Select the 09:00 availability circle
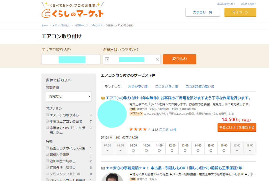 pos(133,151)
